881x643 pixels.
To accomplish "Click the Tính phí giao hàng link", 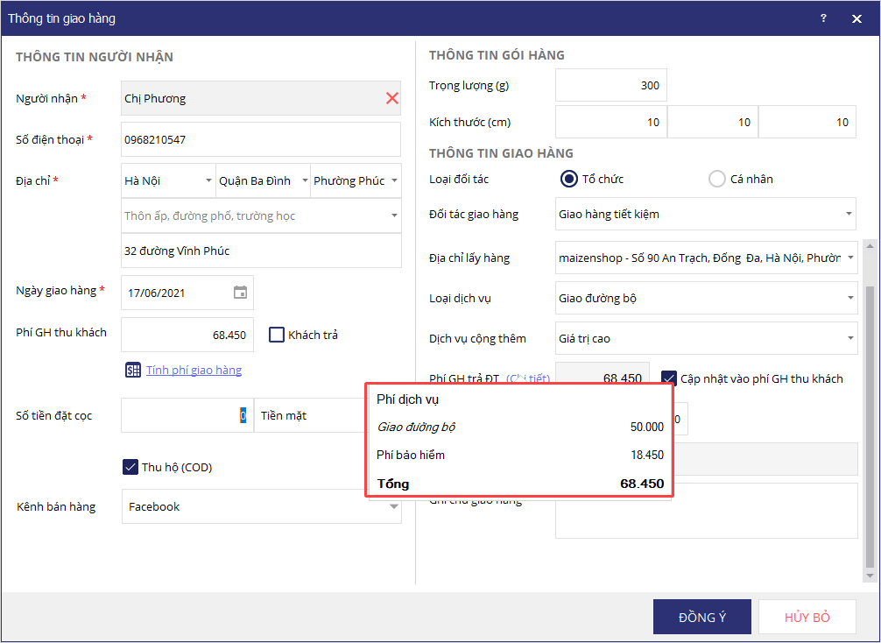I will [194, 371].
